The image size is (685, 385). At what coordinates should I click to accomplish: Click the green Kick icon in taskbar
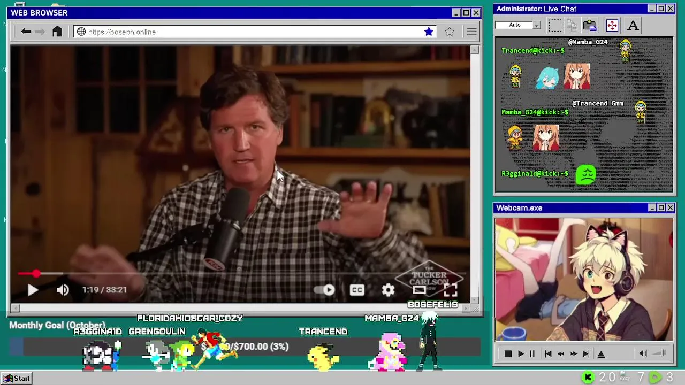588,378
